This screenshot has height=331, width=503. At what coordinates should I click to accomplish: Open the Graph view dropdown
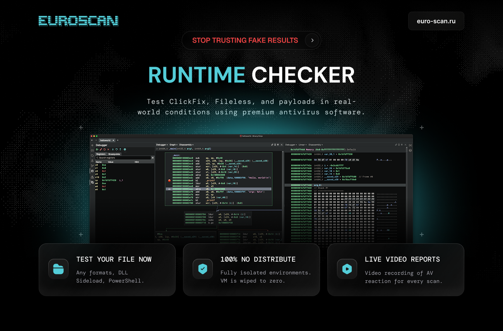click(173, 145)
